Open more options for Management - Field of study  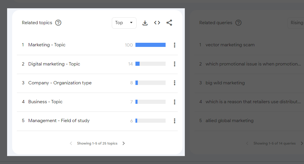click(174, 121)
